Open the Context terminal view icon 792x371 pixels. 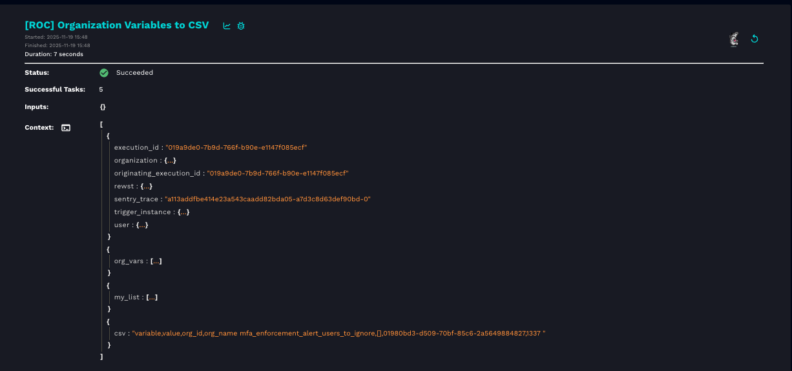click(66, 128)
